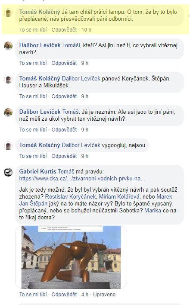The height and width of the screenshot is (305, 190).
Task: Open Dalibor Levíček's avatar on the 'kteří?' comment
Action: (x=8, y=46)
